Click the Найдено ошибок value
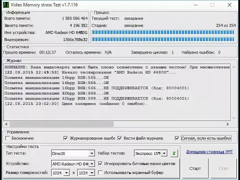Image resolution: width=240 pixels, height=180 pixels. pos(219,52)
